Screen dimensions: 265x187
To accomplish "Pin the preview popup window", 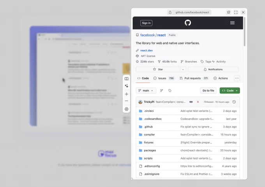I will [x=228, y=12].
